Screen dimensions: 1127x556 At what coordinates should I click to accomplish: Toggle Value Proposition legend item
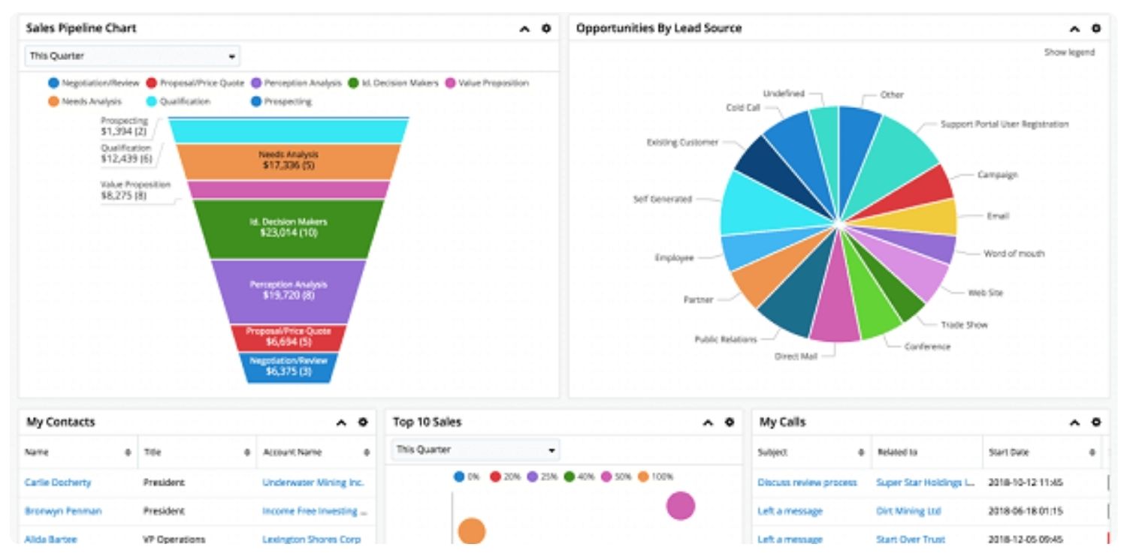[x=488, y=83]
